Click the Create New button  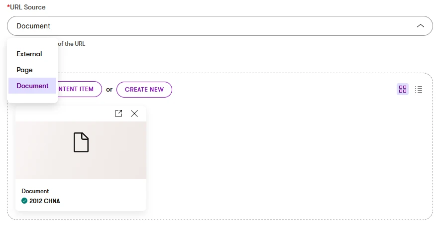pyautogui.click(x=144, y=90)
